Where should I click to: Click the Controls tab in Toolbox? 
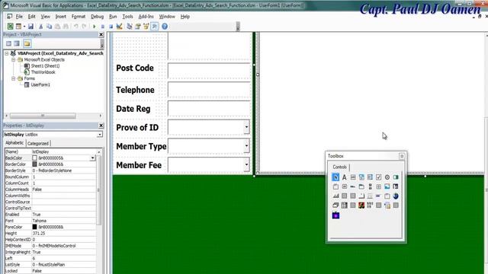point(339,167)
